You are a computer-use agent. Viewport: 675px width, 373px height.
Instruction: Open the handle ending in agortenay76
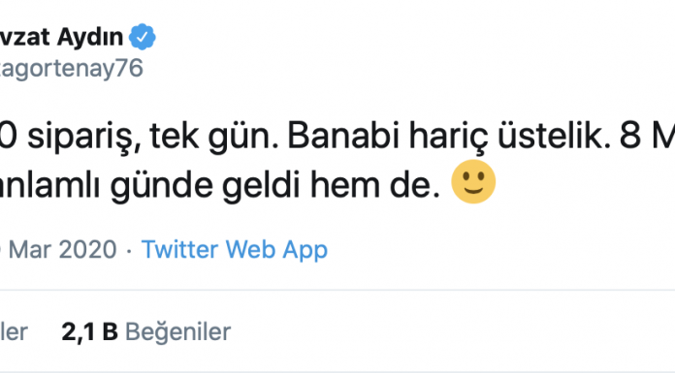[72, 69]
